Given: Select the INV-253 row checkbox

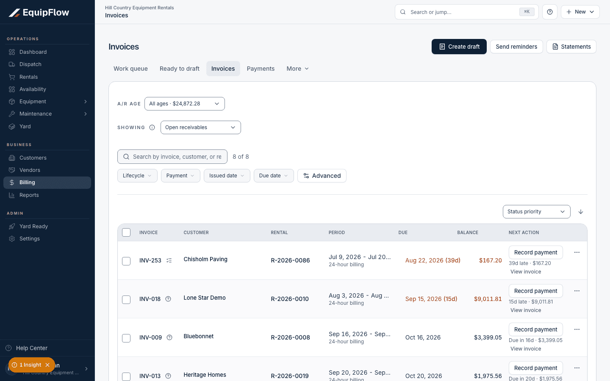Looking at the screenshot, I should [x=126, y=261].
